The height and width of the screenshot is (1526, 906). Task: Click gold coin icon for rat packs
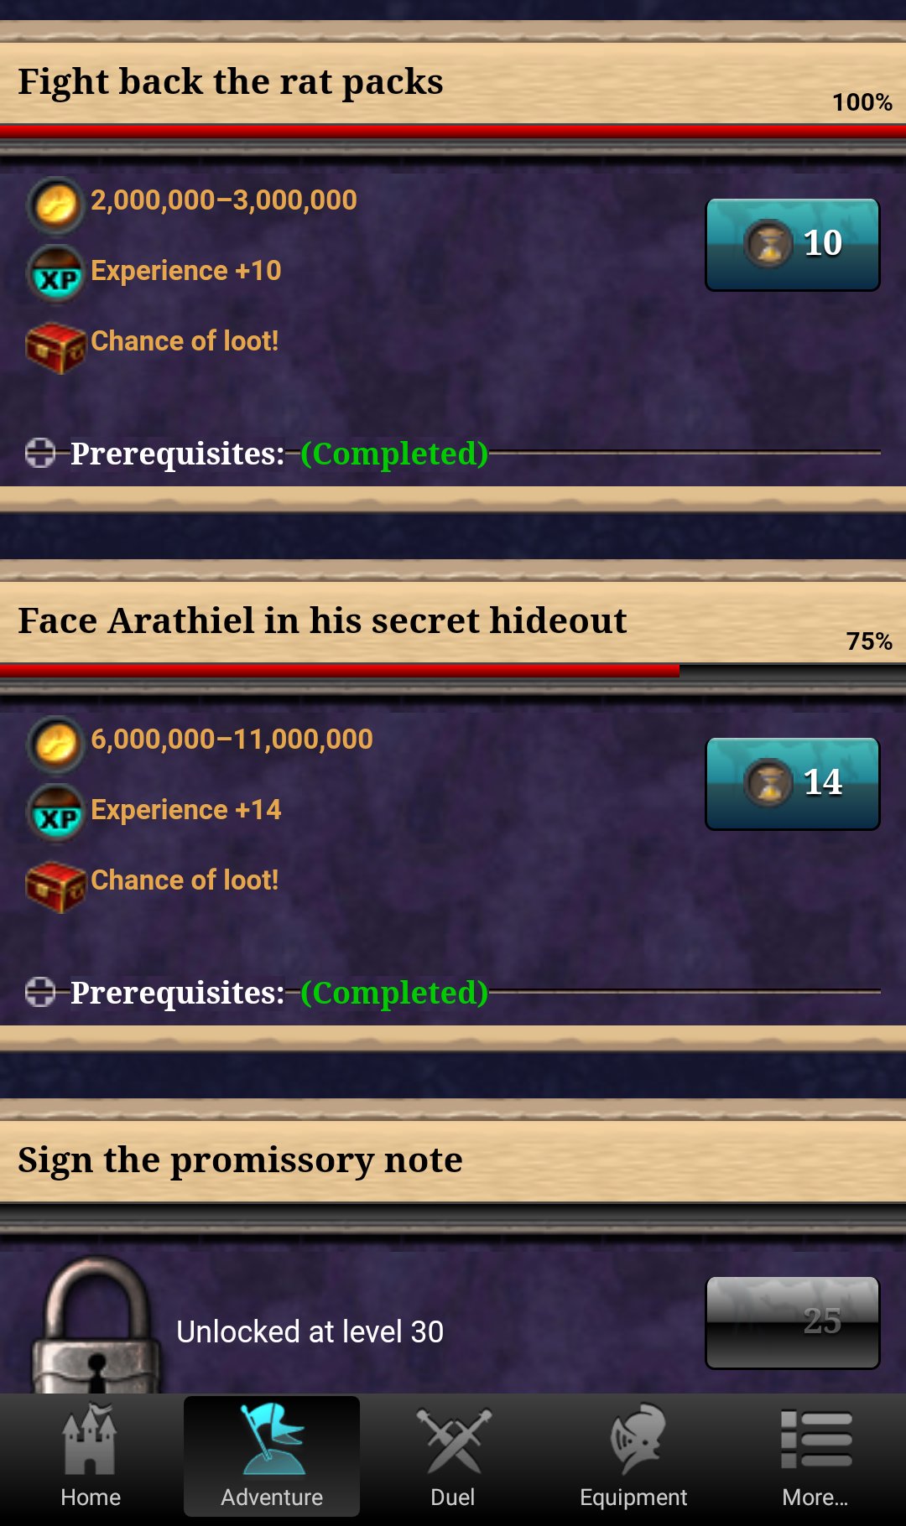pos(55,204)
